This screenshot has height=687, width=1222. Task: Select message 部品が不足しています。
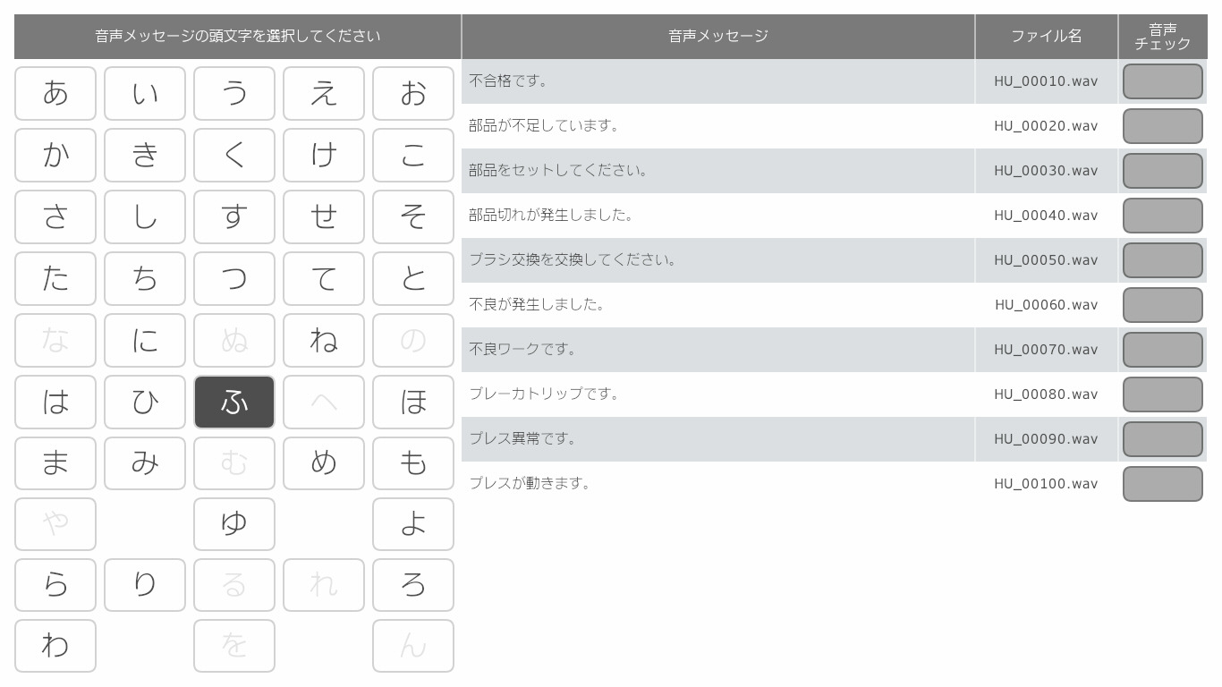tap(718, 126)
